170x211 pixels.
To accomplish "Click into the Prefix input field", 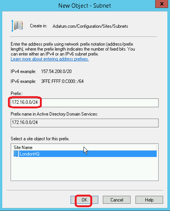I will pos(85,103).
